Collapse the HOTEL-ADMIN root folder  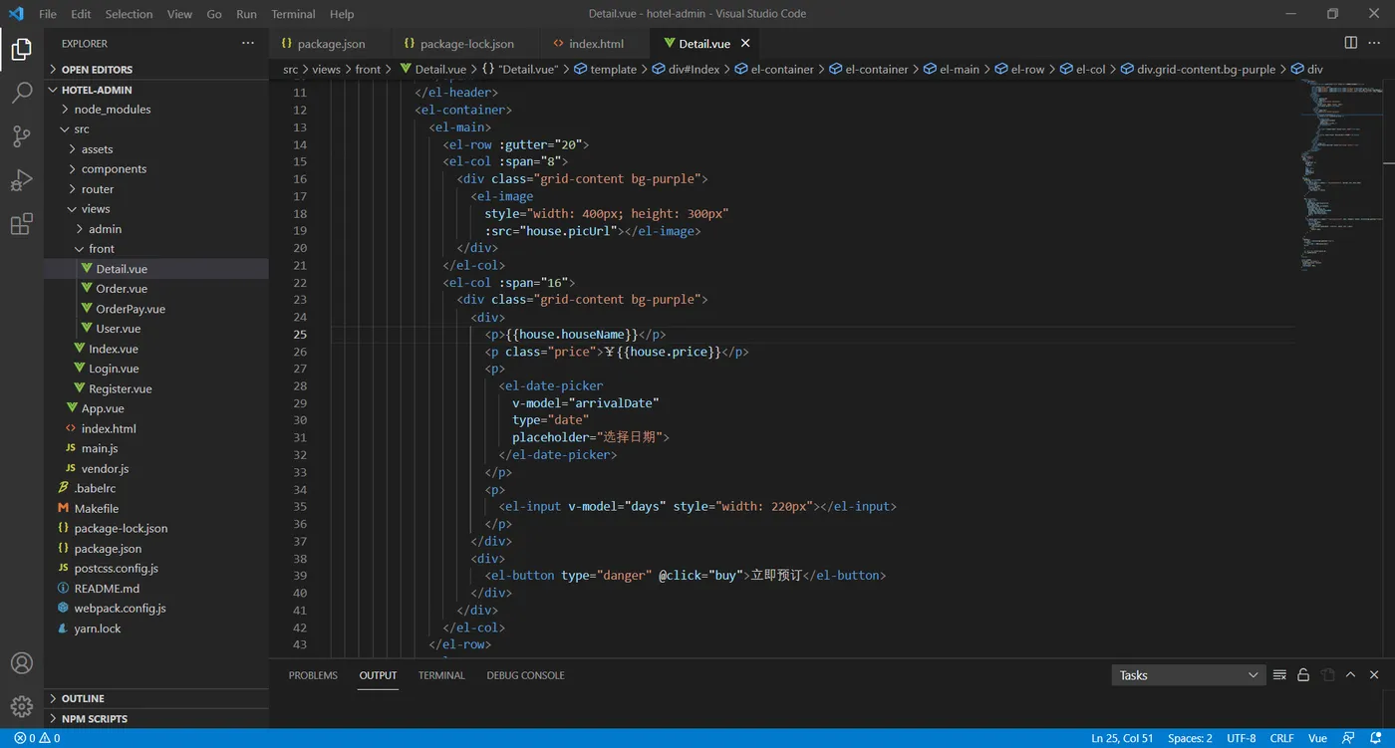pyautogui.click(x=156, y=90)
